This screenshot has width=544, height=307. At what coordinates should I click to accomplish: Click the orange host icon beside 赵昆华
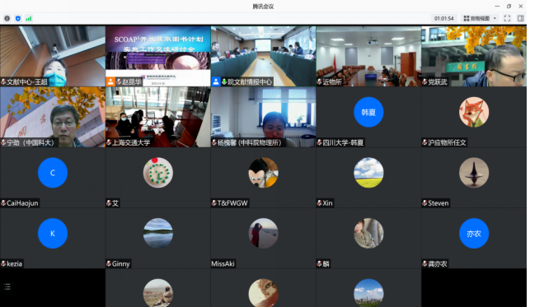tap(110, 81)
